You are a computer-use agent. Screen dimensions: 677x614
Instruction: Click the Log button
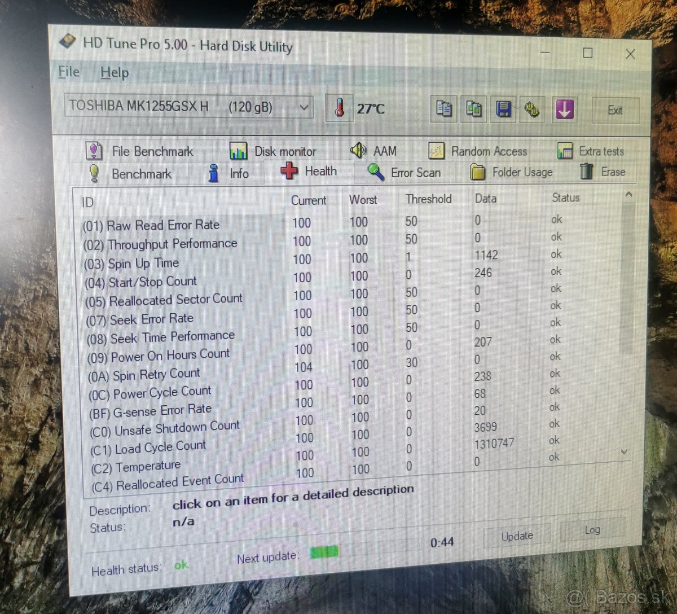tap(592, 530)
